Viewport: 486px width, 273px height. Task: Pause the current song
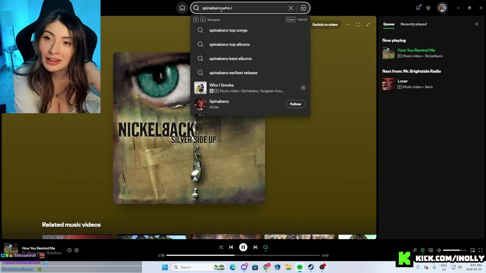[x=243, y=247]
